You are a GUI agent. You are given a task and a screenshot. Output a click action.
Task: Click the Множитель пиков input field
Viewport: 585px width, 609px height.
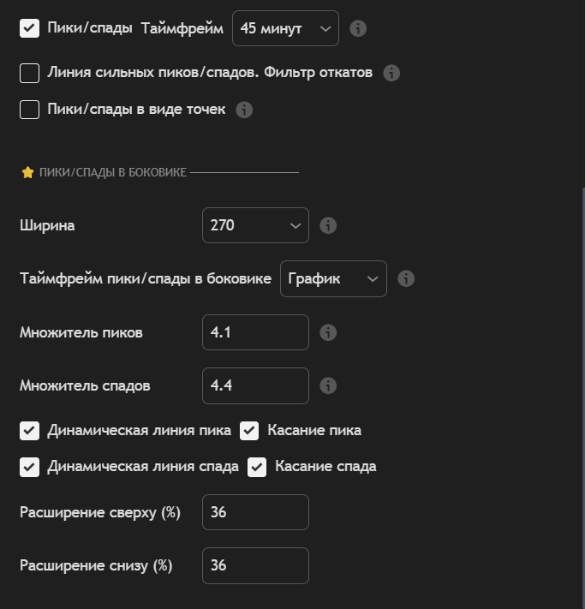[x=255, y=332]
